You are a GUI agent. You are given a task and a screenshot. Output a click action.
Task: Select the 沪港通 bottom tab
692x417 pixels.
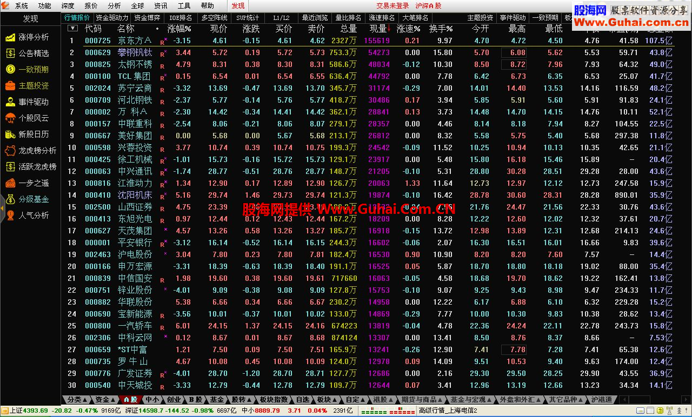coord(602,400)
